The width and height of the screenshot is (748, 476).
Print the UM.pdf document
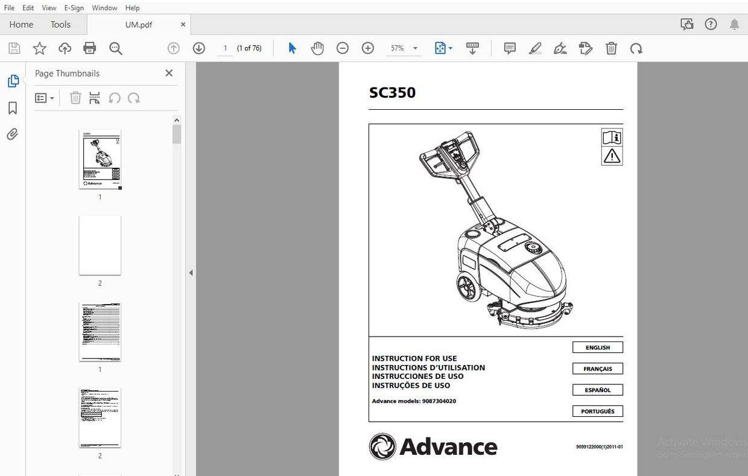pyautogui.click(x=89, y=48)
